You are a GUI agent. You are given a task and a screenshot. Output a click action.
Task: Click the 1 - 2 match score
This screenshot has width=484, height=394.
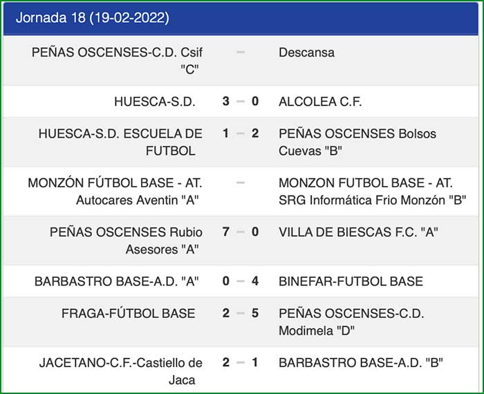pyautogui.click(x=240, y=134)
